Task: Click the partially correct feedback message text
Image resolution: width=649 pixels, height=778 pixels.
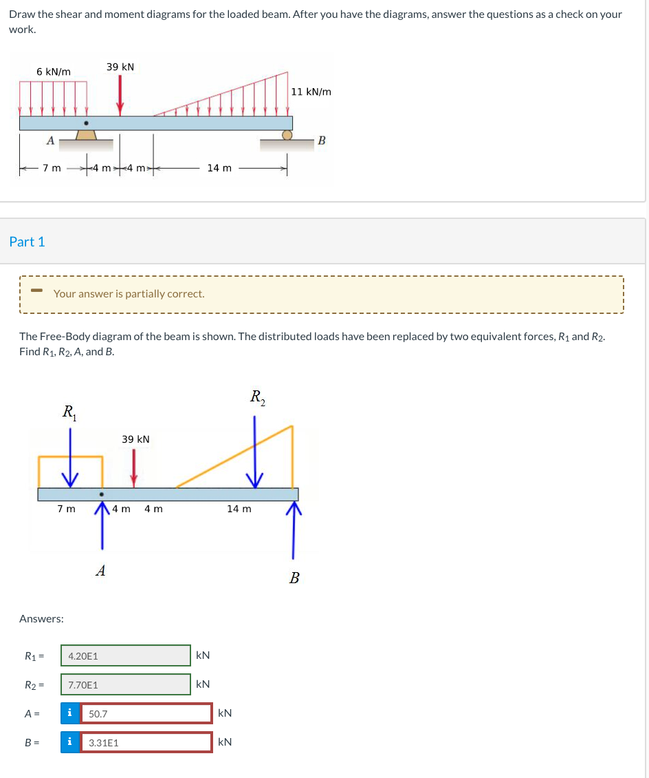Action: 129,293
